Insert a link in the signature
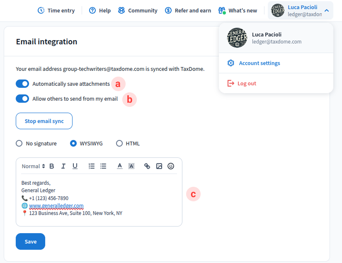This screenshot has width=342, height=263. 147,166
